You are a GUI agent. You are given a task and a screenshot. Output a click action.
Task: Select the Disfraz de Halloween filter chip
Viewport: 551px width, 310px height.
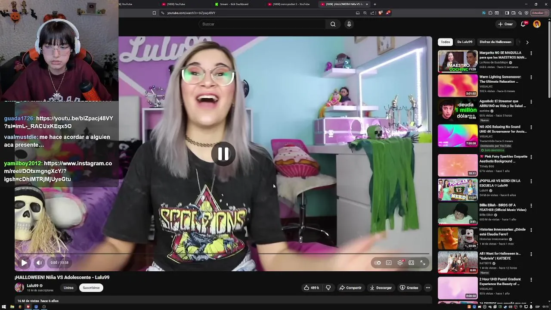495,42
